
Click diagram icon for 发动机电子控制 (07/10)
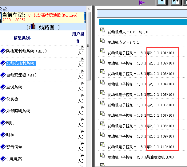[x=103, y=114]
